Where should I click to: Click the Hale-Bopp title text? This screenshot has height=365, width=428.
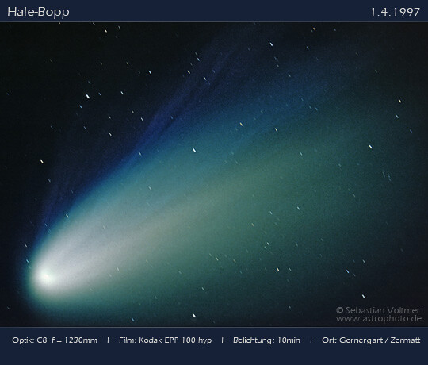point(38,12)
